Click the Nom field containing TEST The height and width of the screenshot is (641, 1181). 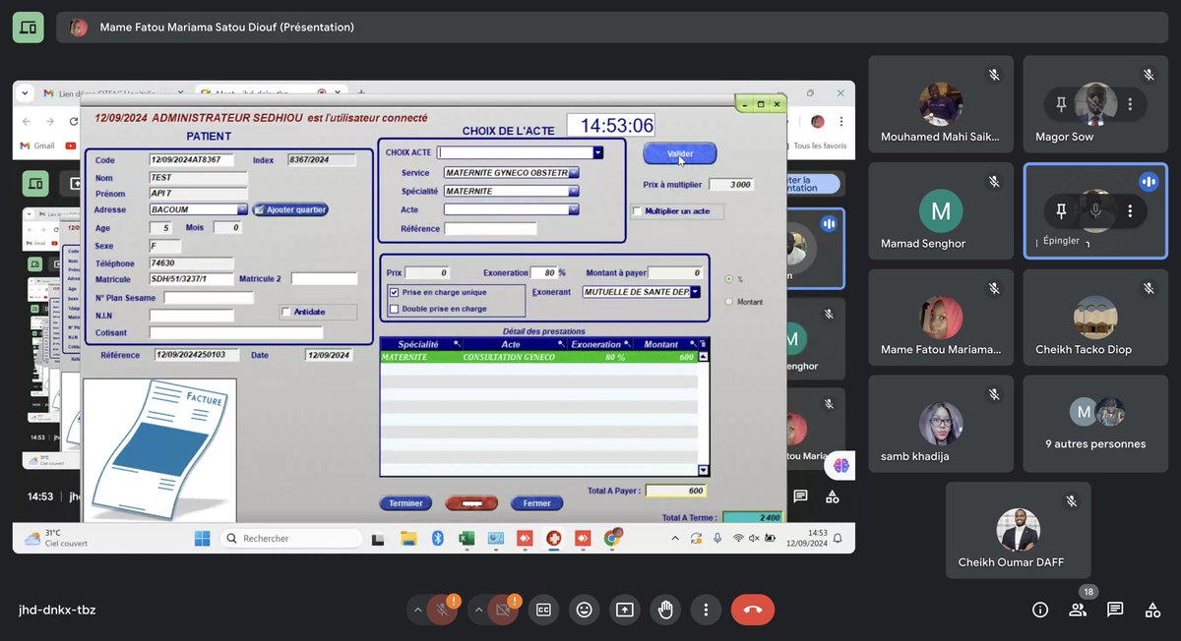point(198,178)
